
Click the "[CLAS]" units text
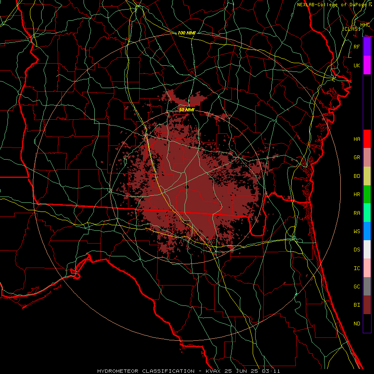[351, 29]
